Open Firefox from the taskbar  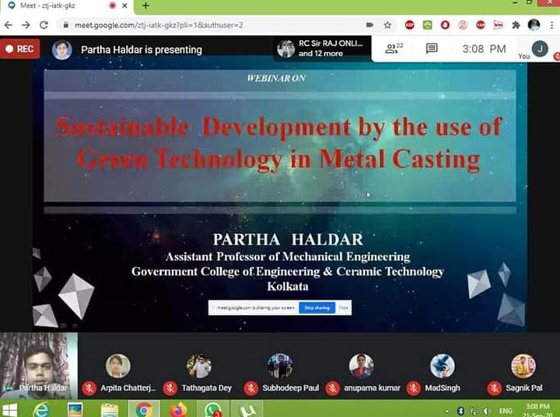pos(178,409)
